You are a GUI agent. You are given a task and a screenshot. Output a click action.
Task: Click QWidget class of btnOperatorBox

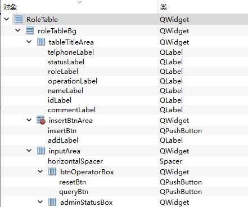pyautogui.click(x=174, y=172)
